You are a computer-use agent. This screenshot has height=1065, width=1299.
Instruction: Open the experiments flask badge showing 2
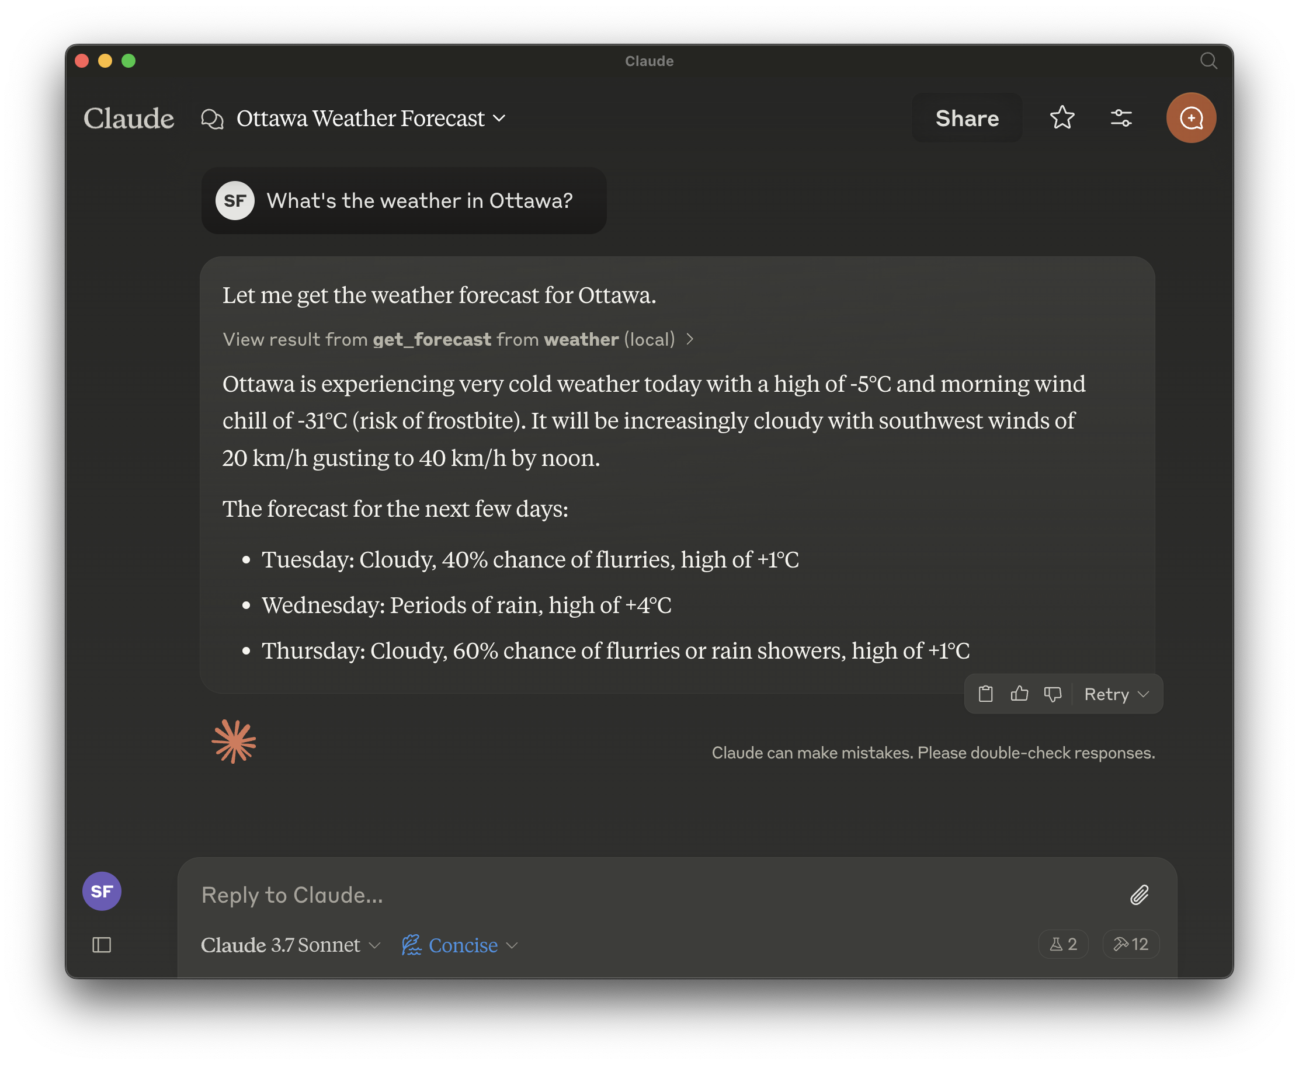pyautogui.click(x=1064, y=944)
